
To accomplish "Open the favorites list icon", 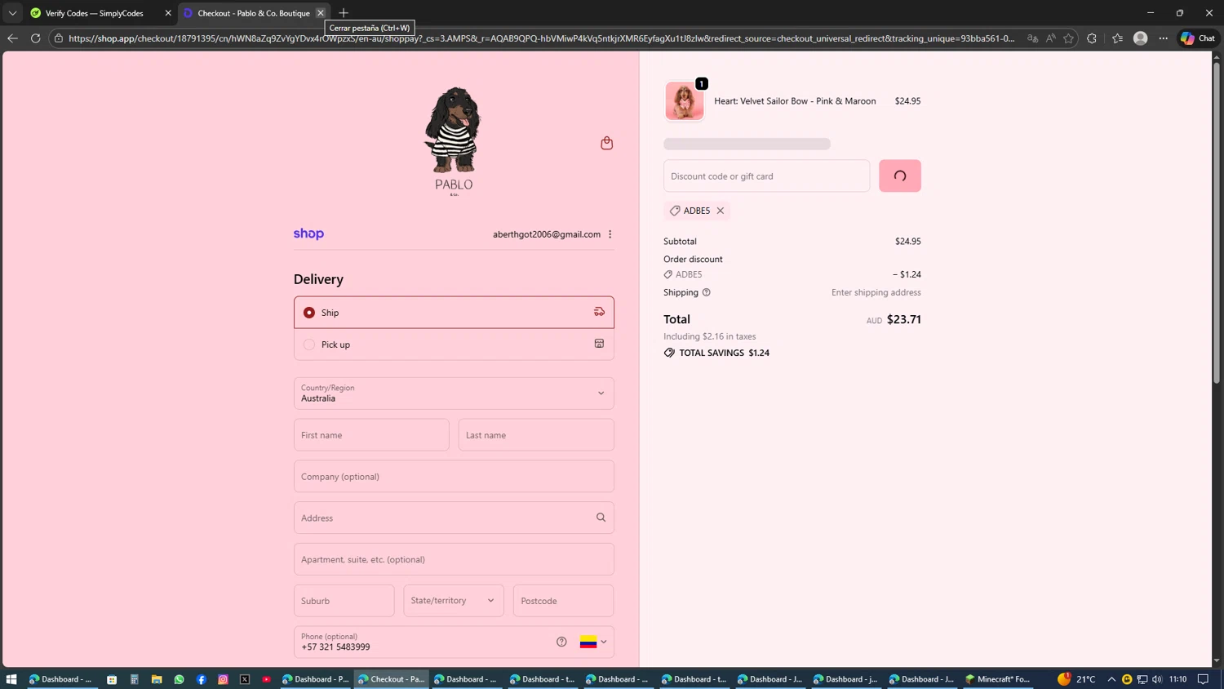I will click(x=1117, y=38).
